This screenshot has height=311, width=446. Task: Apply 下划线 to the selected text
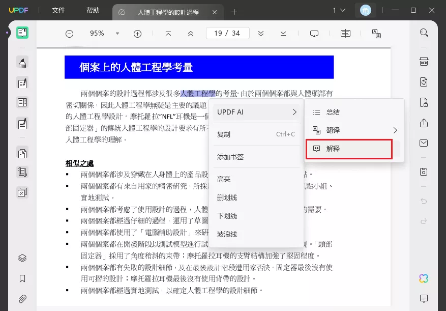click(256, 216)
